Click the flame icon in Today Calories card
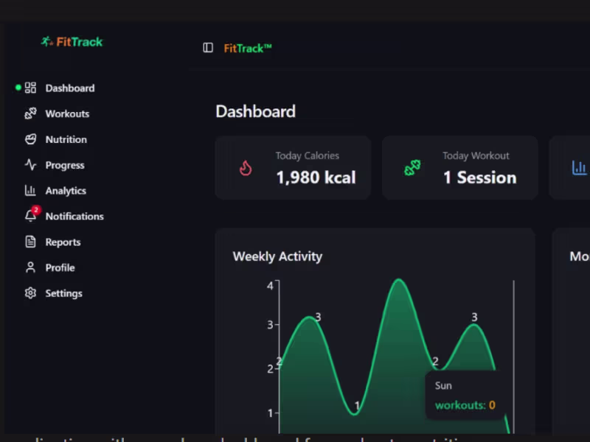Image resolution: width=590 pixels, height=442 pixels. click(246, 169)
